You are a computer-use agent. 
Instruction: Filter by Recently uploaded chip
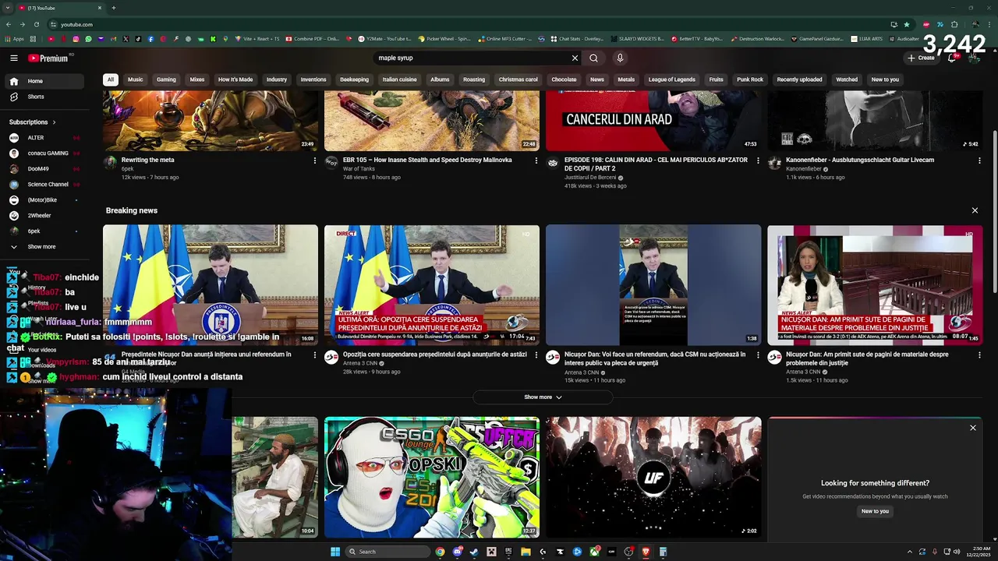[799, 79]
